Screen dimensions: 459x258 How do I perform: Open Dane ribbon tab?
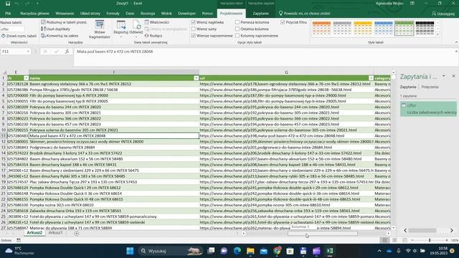pos(130,14)
